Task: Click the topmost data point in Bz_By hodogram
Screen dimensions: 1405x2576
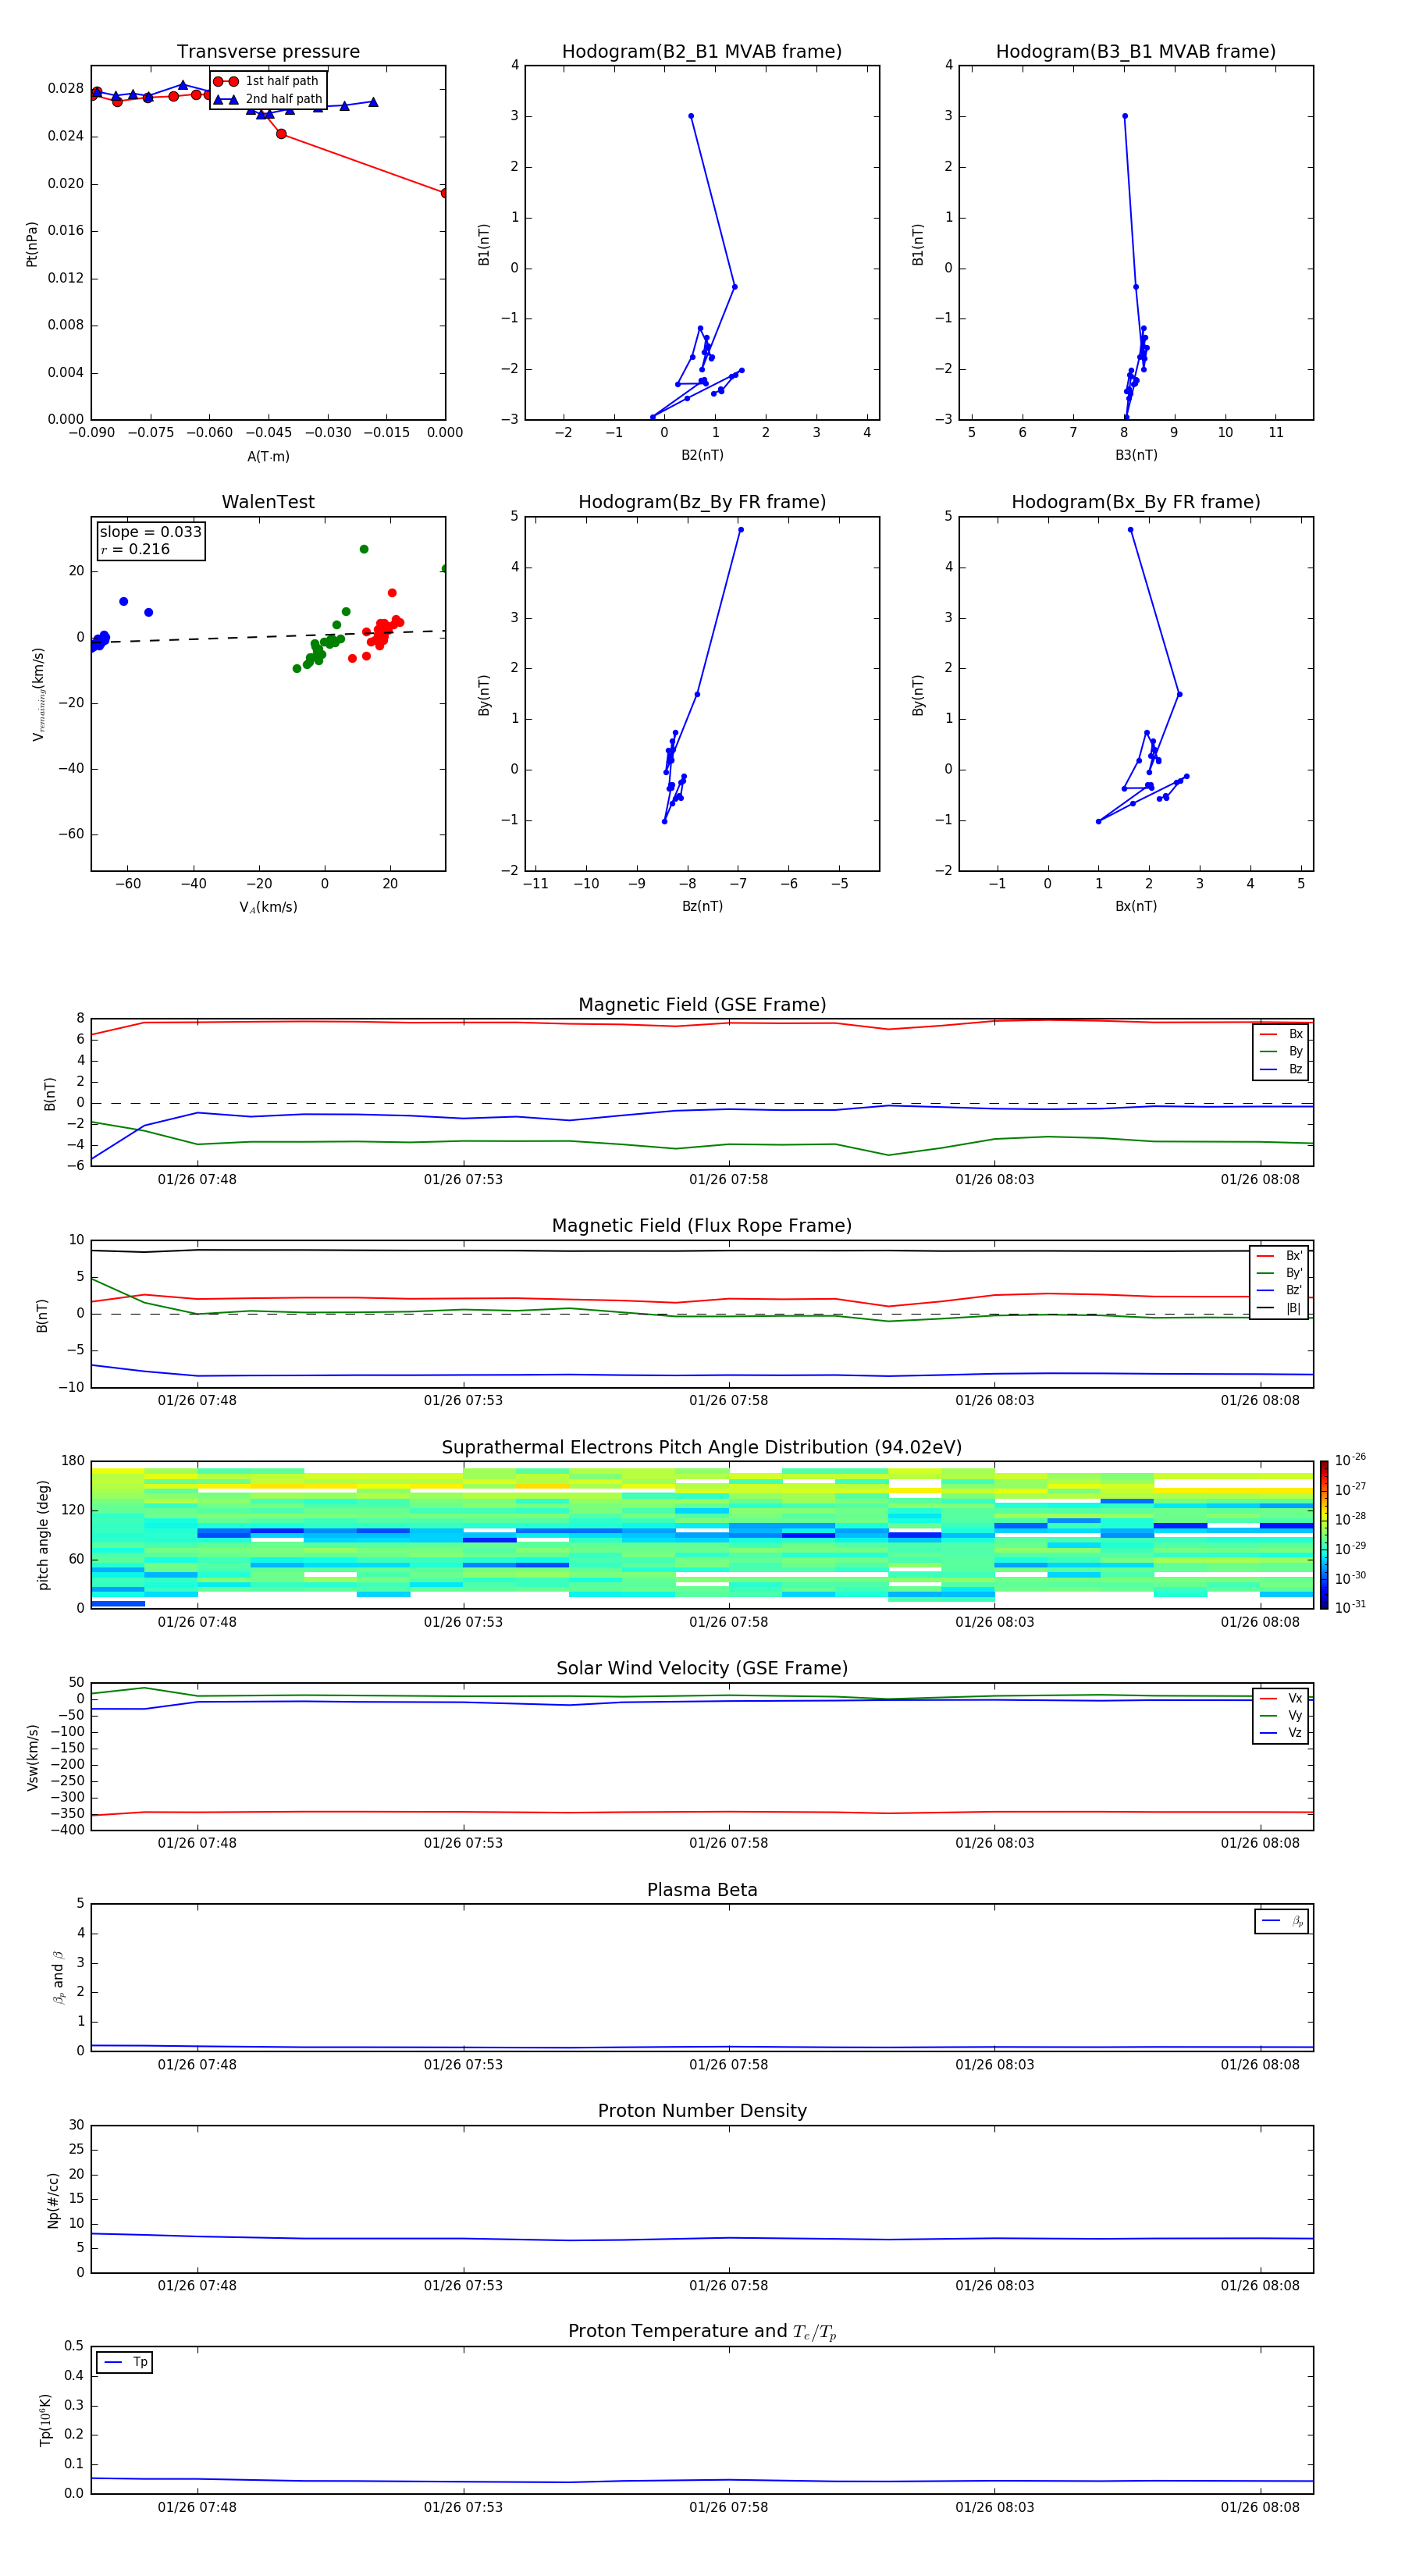Action: pos(741,530)
